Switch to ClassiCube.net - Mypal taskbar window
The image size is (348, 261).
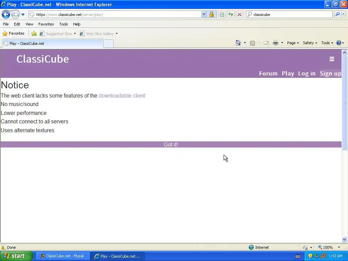(63, 256)
